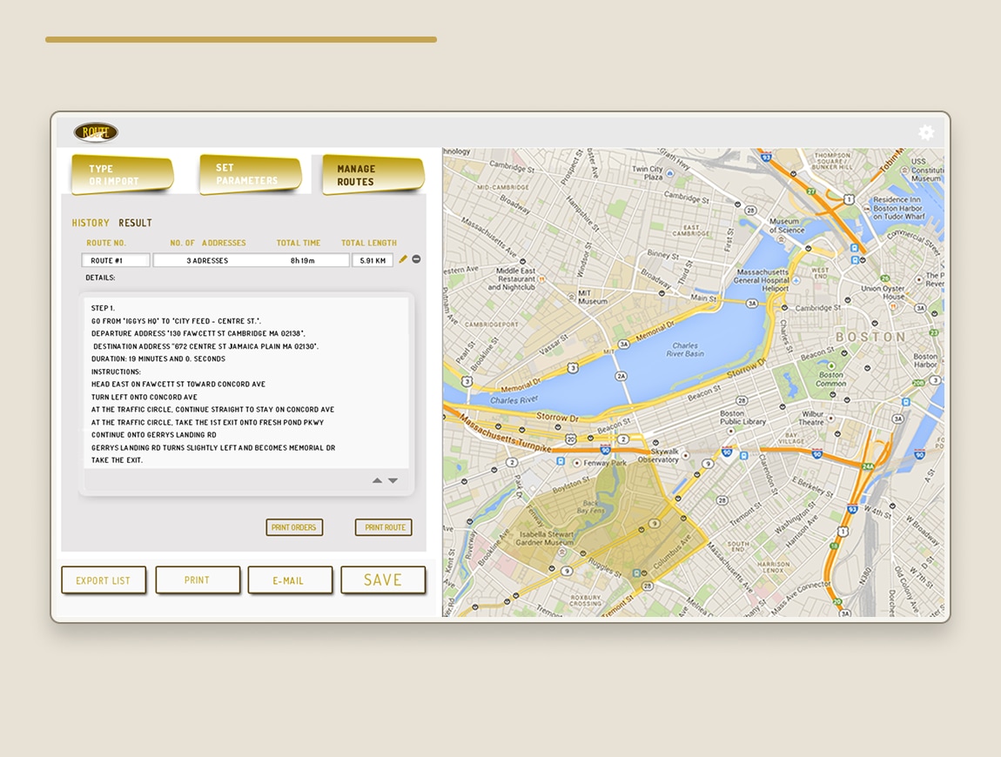This screenshot has width=1001, height=757.
Task: Click the Route logo badge
Action: click(x=96, y=132)
